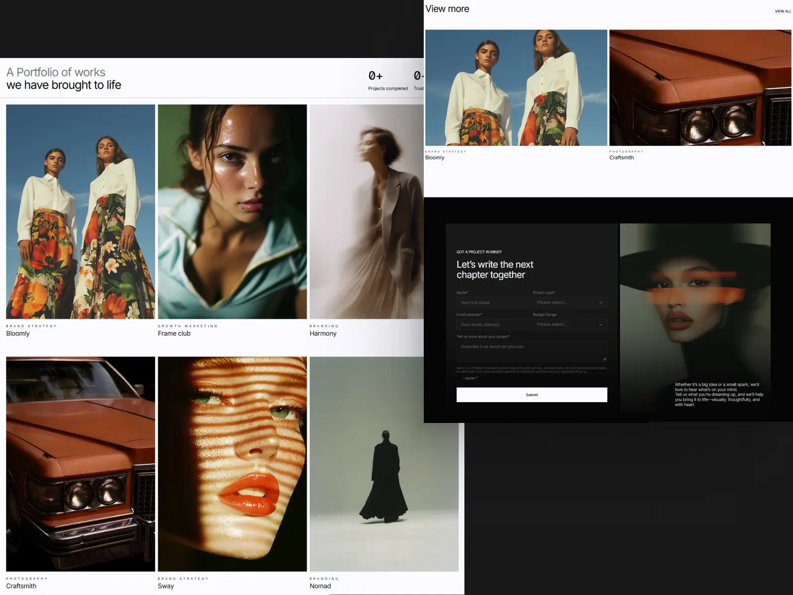Open the Craftsmith image under View more
The height and width of the screenshot is (595, 793).
[x=700, y=88]
